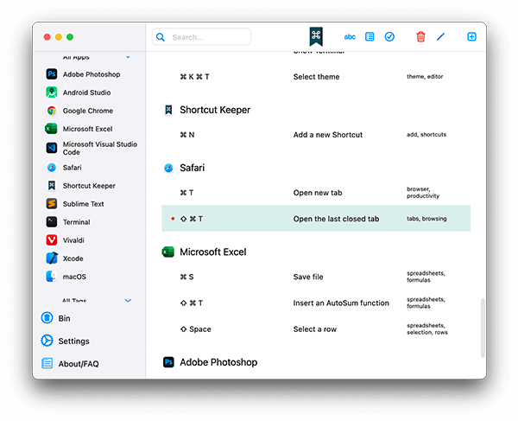
Task: Click the About/FAQ document icon
Action: (x=47, y=363)
